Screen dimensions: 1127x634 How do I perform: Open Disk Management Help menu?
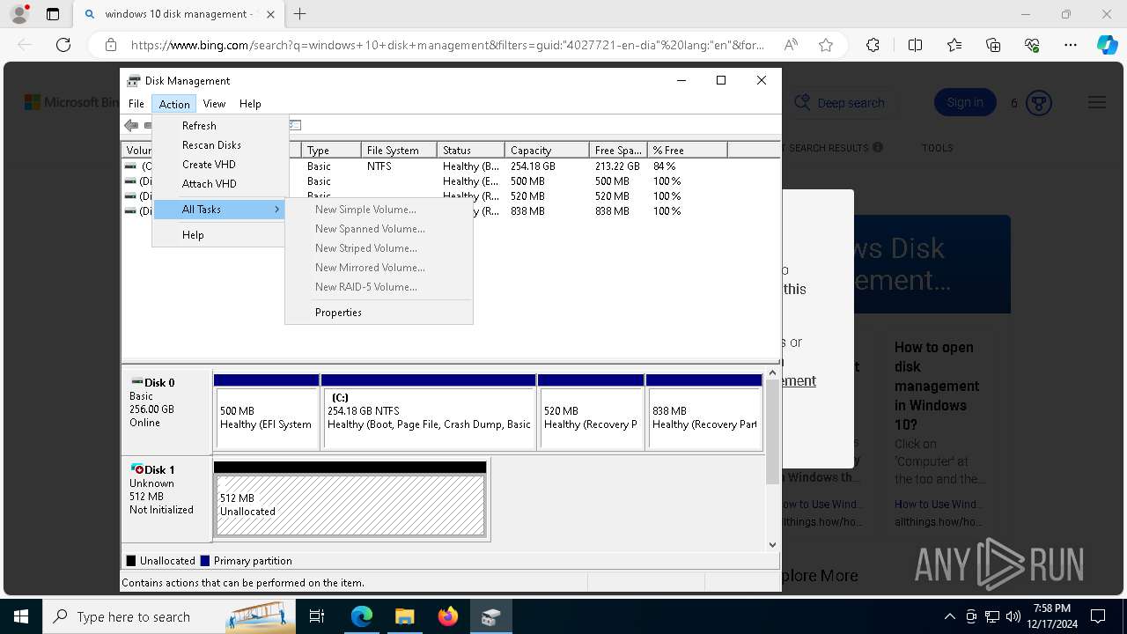(x=250, y=104)
